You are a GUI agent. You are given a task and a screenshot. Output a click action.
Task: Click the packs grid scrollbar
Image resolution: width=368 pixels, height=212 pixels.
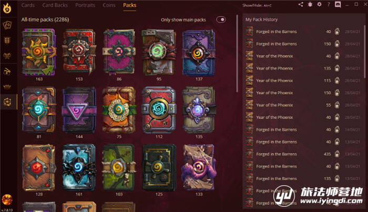[x=237, y=54]
